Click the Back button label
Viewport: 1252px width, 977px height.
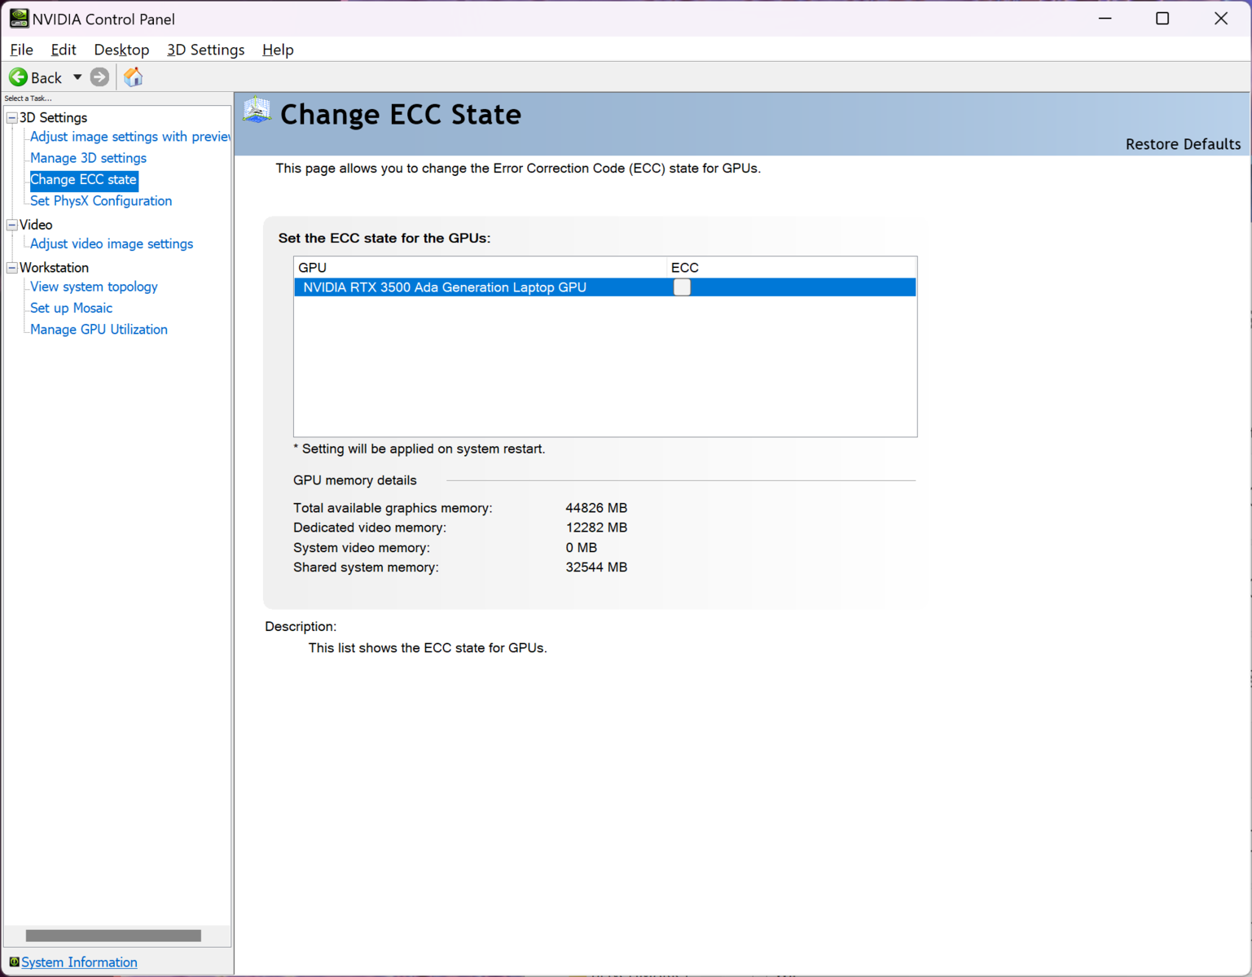[x=46, y=78]
